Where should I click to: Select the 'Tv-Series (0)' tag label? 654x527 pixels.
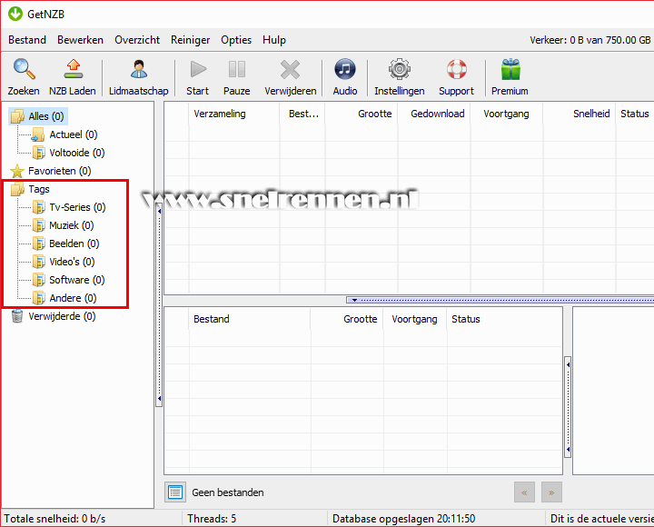coord(77,207)
